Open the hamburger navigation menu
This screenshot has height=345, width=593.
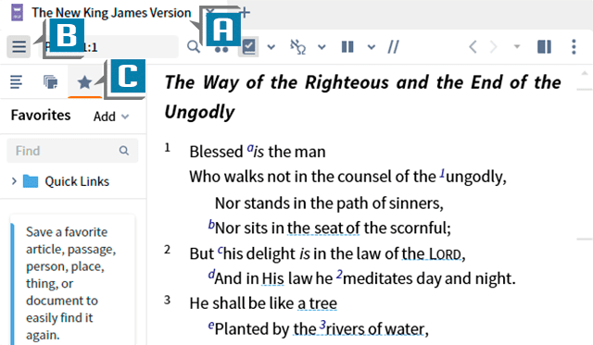[19, 47]
